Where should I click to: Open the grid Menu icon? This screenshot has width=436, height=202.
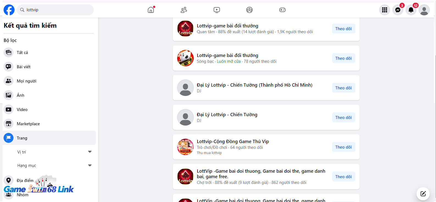385,10
